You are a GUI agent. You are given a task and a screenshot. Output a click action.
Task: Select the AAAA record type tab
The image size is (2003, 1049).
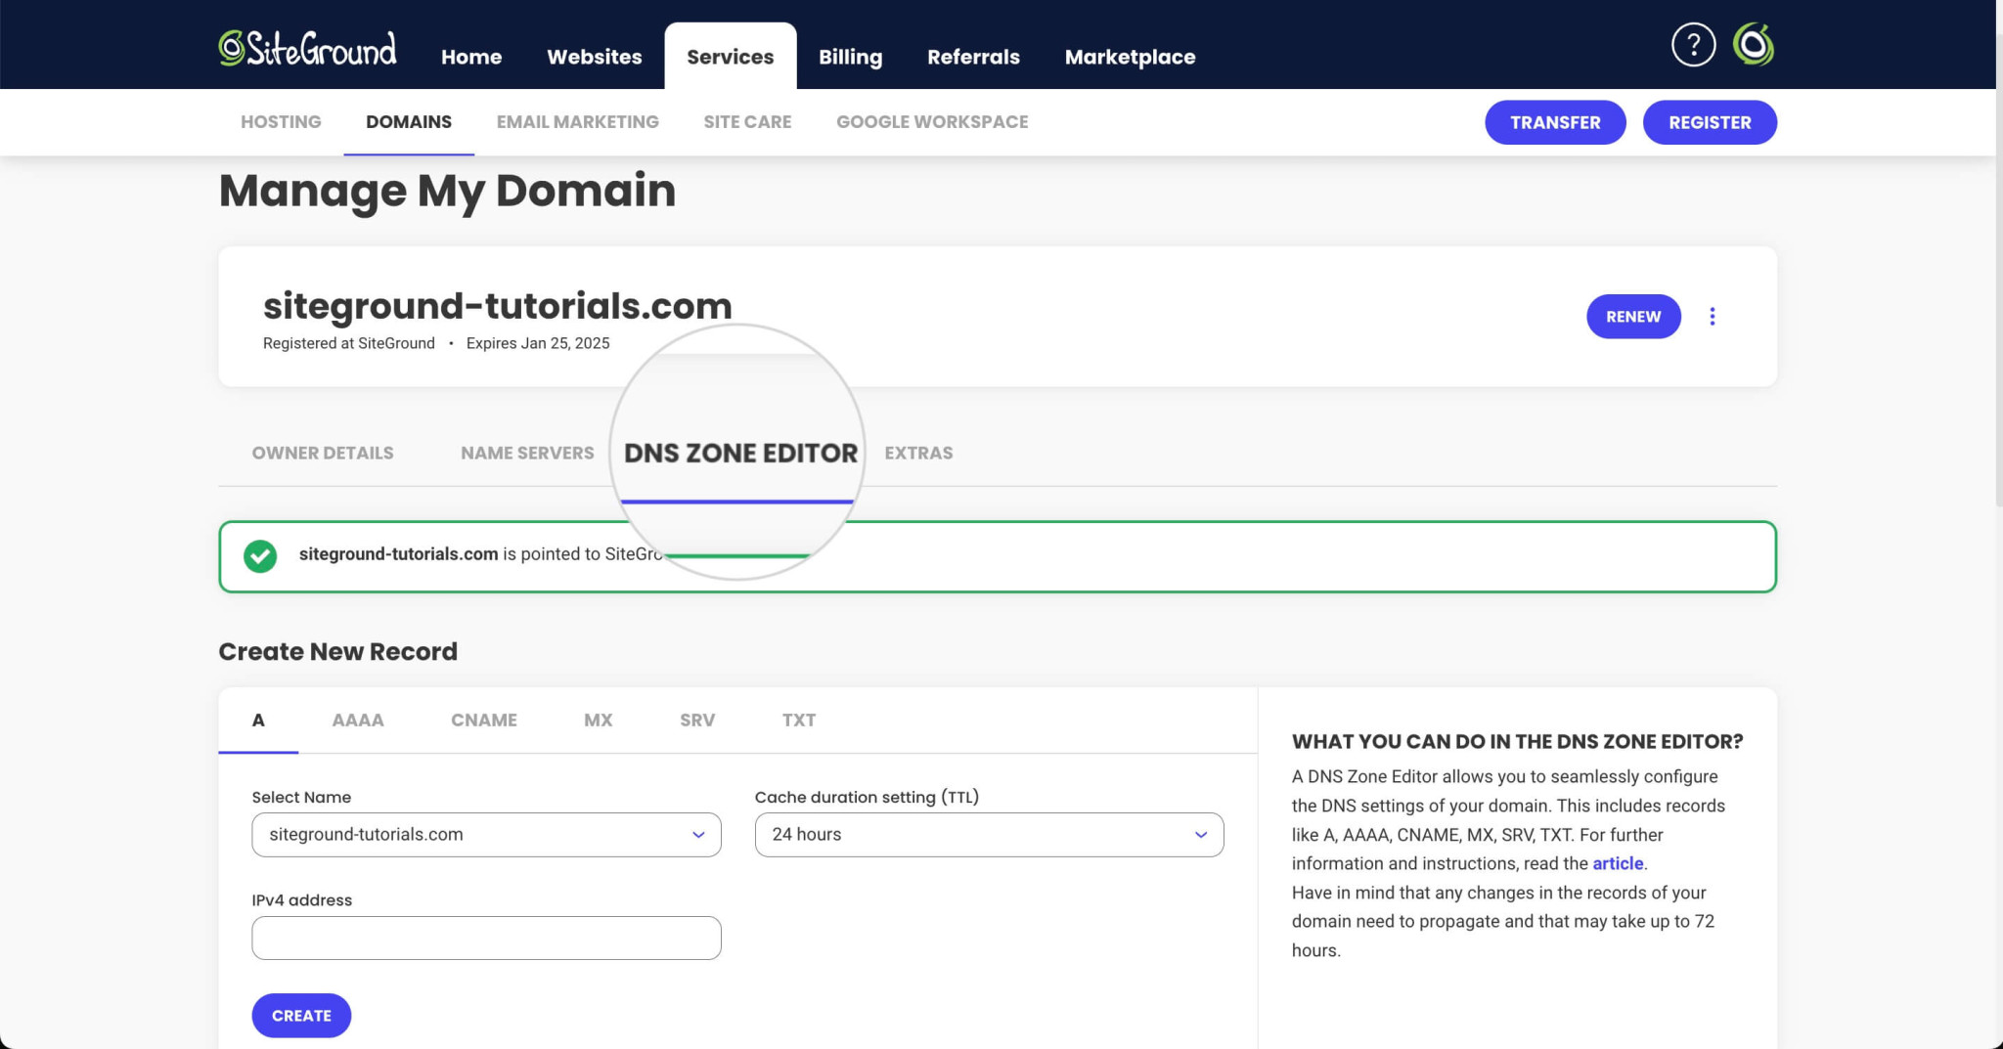click(x=358, y=721)
